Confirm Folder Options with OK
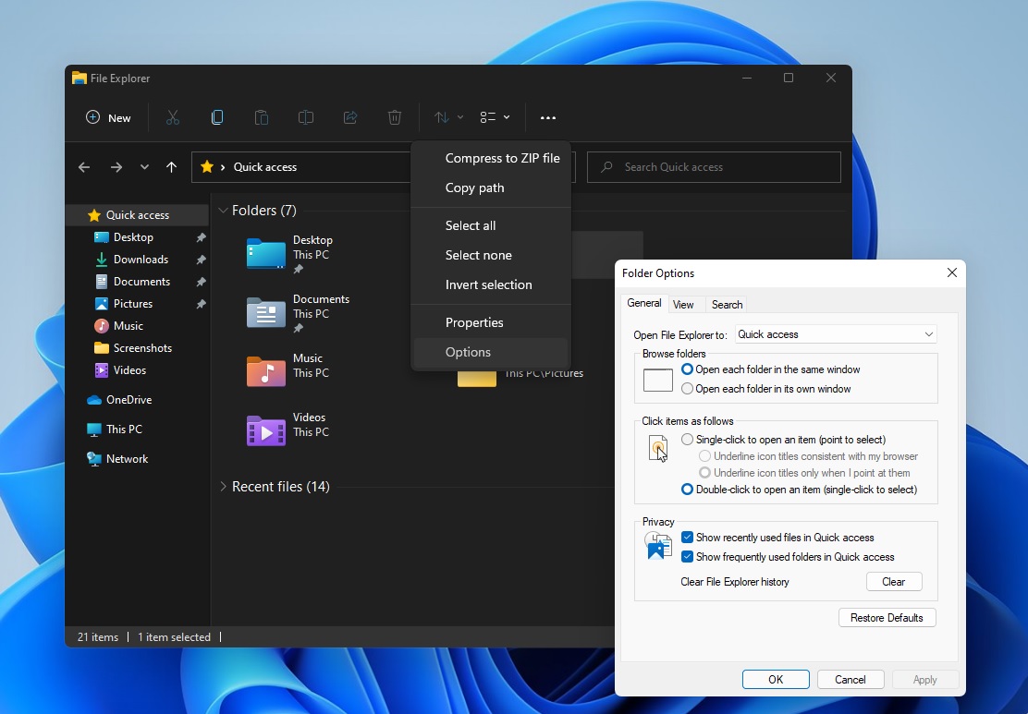Image resolution: width=1028 pixels, height=714 pixels. [776, 679]
